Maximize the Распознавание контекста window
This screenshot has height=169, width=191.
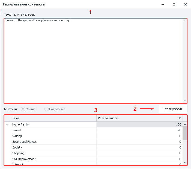[x=174, y=4]
